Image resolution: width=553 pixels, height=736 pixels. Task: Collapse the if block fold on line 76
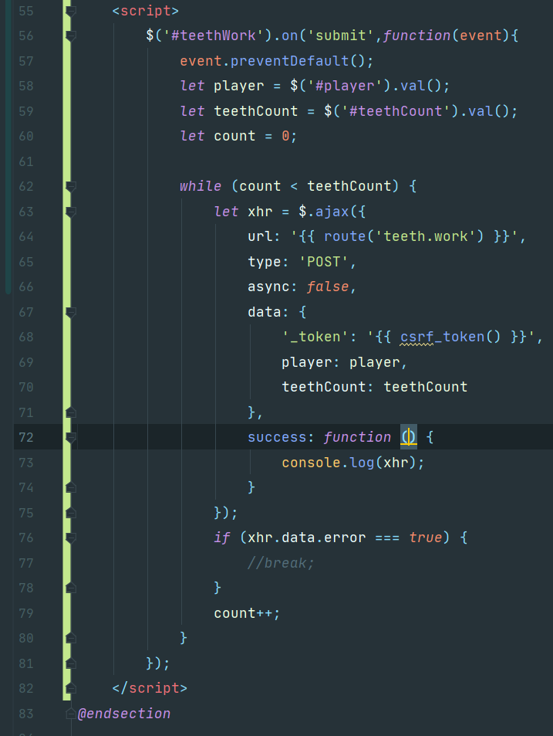71,538
